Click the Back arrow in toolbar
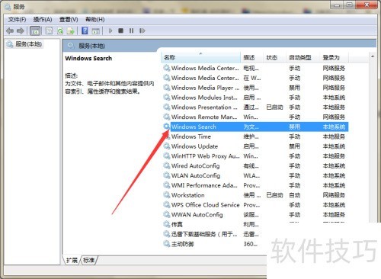Viewport: 381px width, 279px height. (x=10, y=31)
